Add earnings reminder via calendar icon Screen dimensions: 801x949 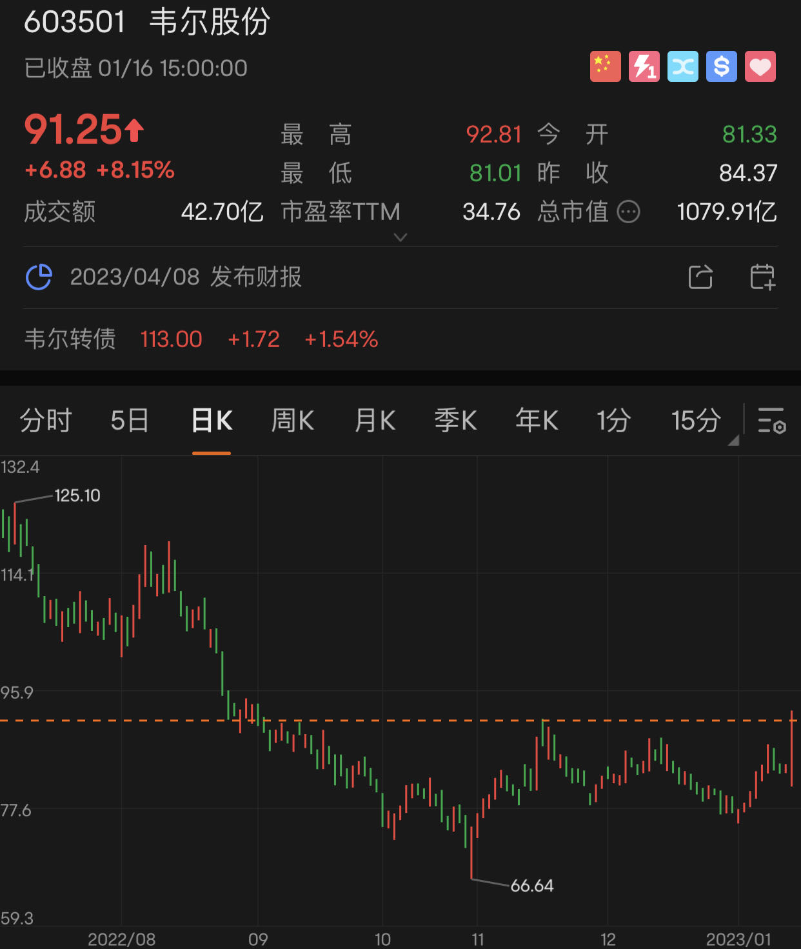click(x=762, y=277)
